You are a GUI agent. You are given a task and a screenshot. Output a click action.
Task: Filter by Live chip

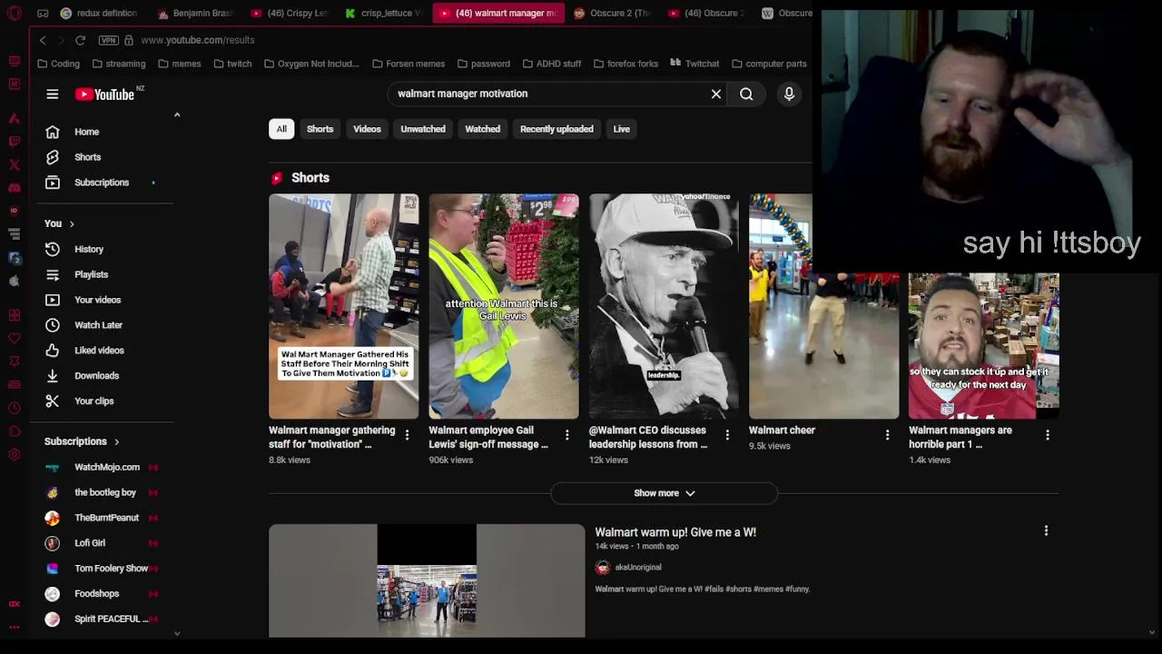pos(621,129)
